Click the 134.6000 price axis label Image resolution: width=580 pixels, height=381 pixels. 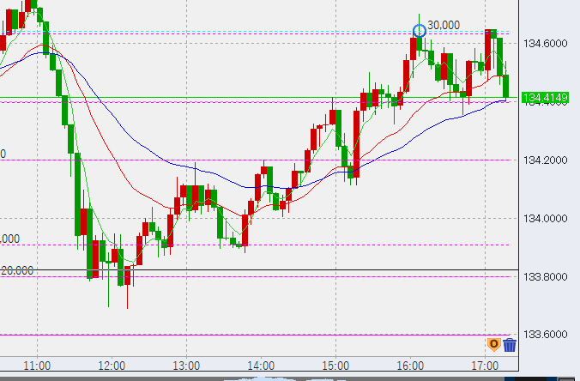tap(547, 43)
